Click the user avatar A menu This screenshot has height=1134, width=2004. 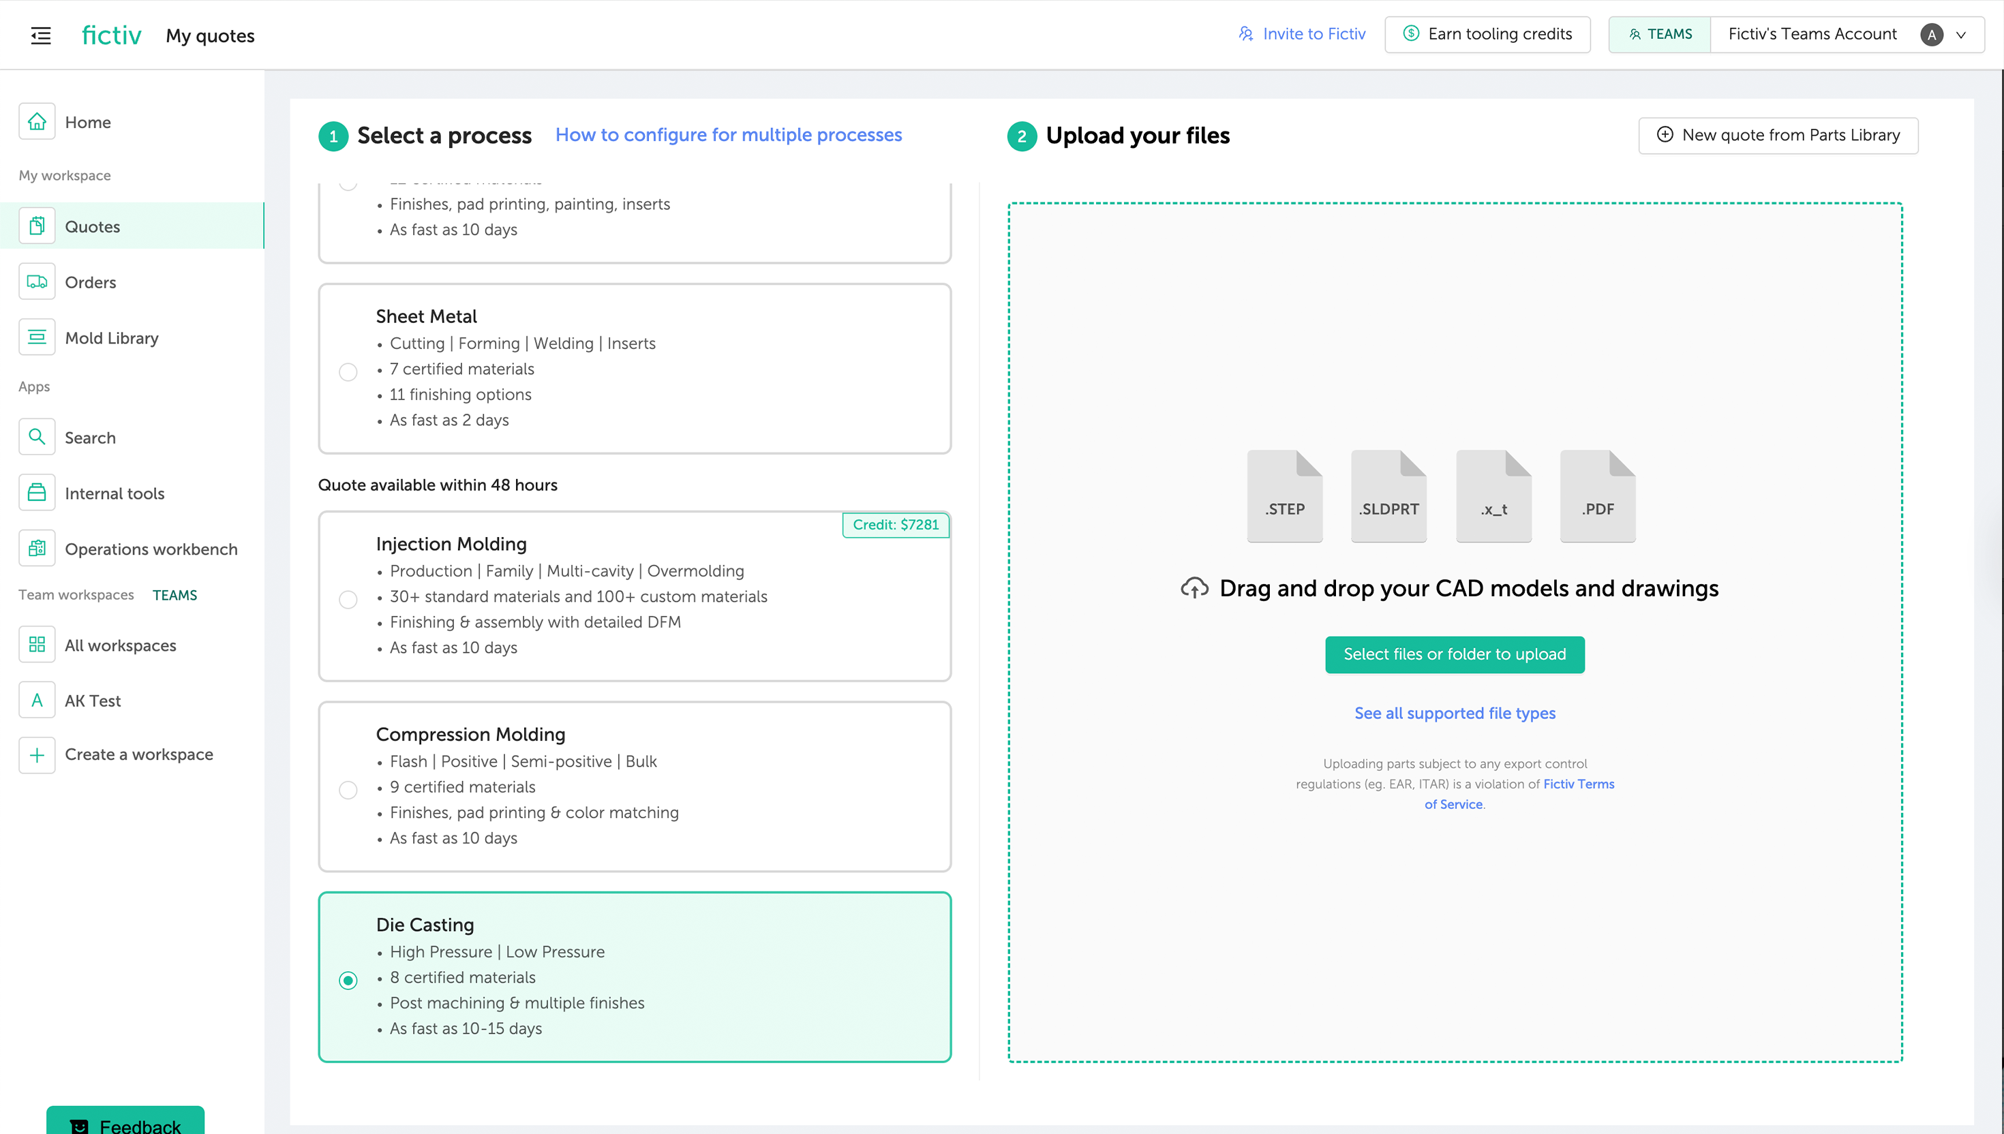click(1931, 35)
